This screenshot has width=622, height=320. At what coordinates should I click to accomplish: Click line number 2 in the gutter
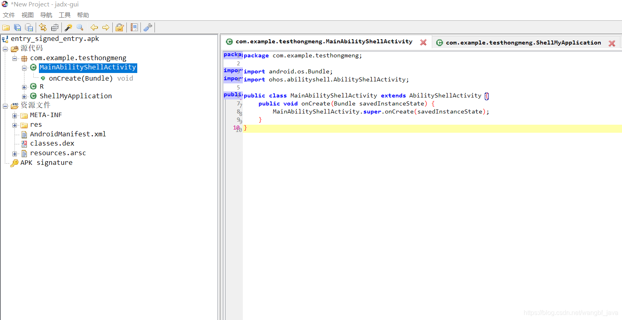point(238,63)
